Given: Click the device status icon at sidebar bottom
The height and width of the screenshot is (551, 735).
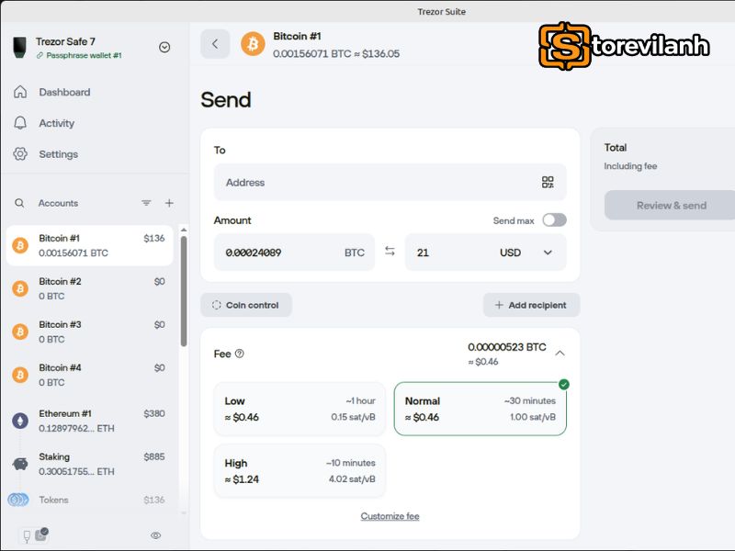Looking at the screenshot, I should point(33,534).
